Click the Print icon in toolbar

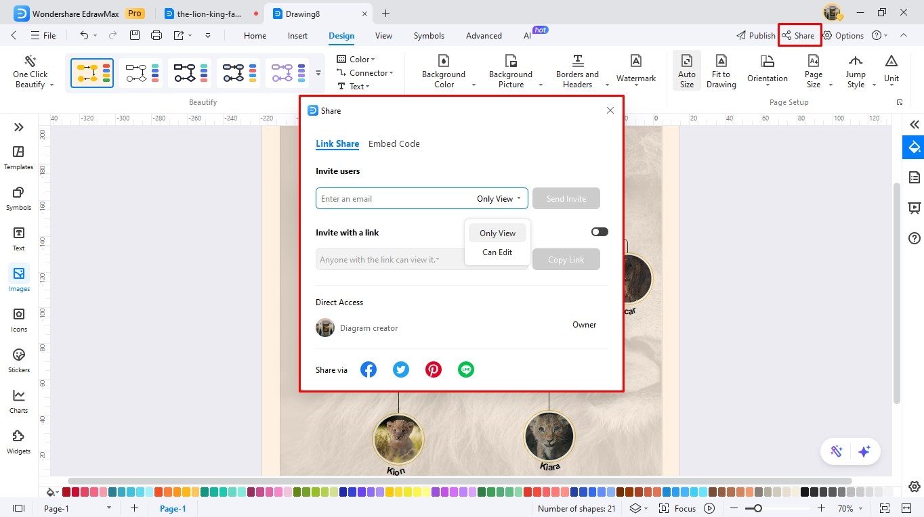click(156, 35)
